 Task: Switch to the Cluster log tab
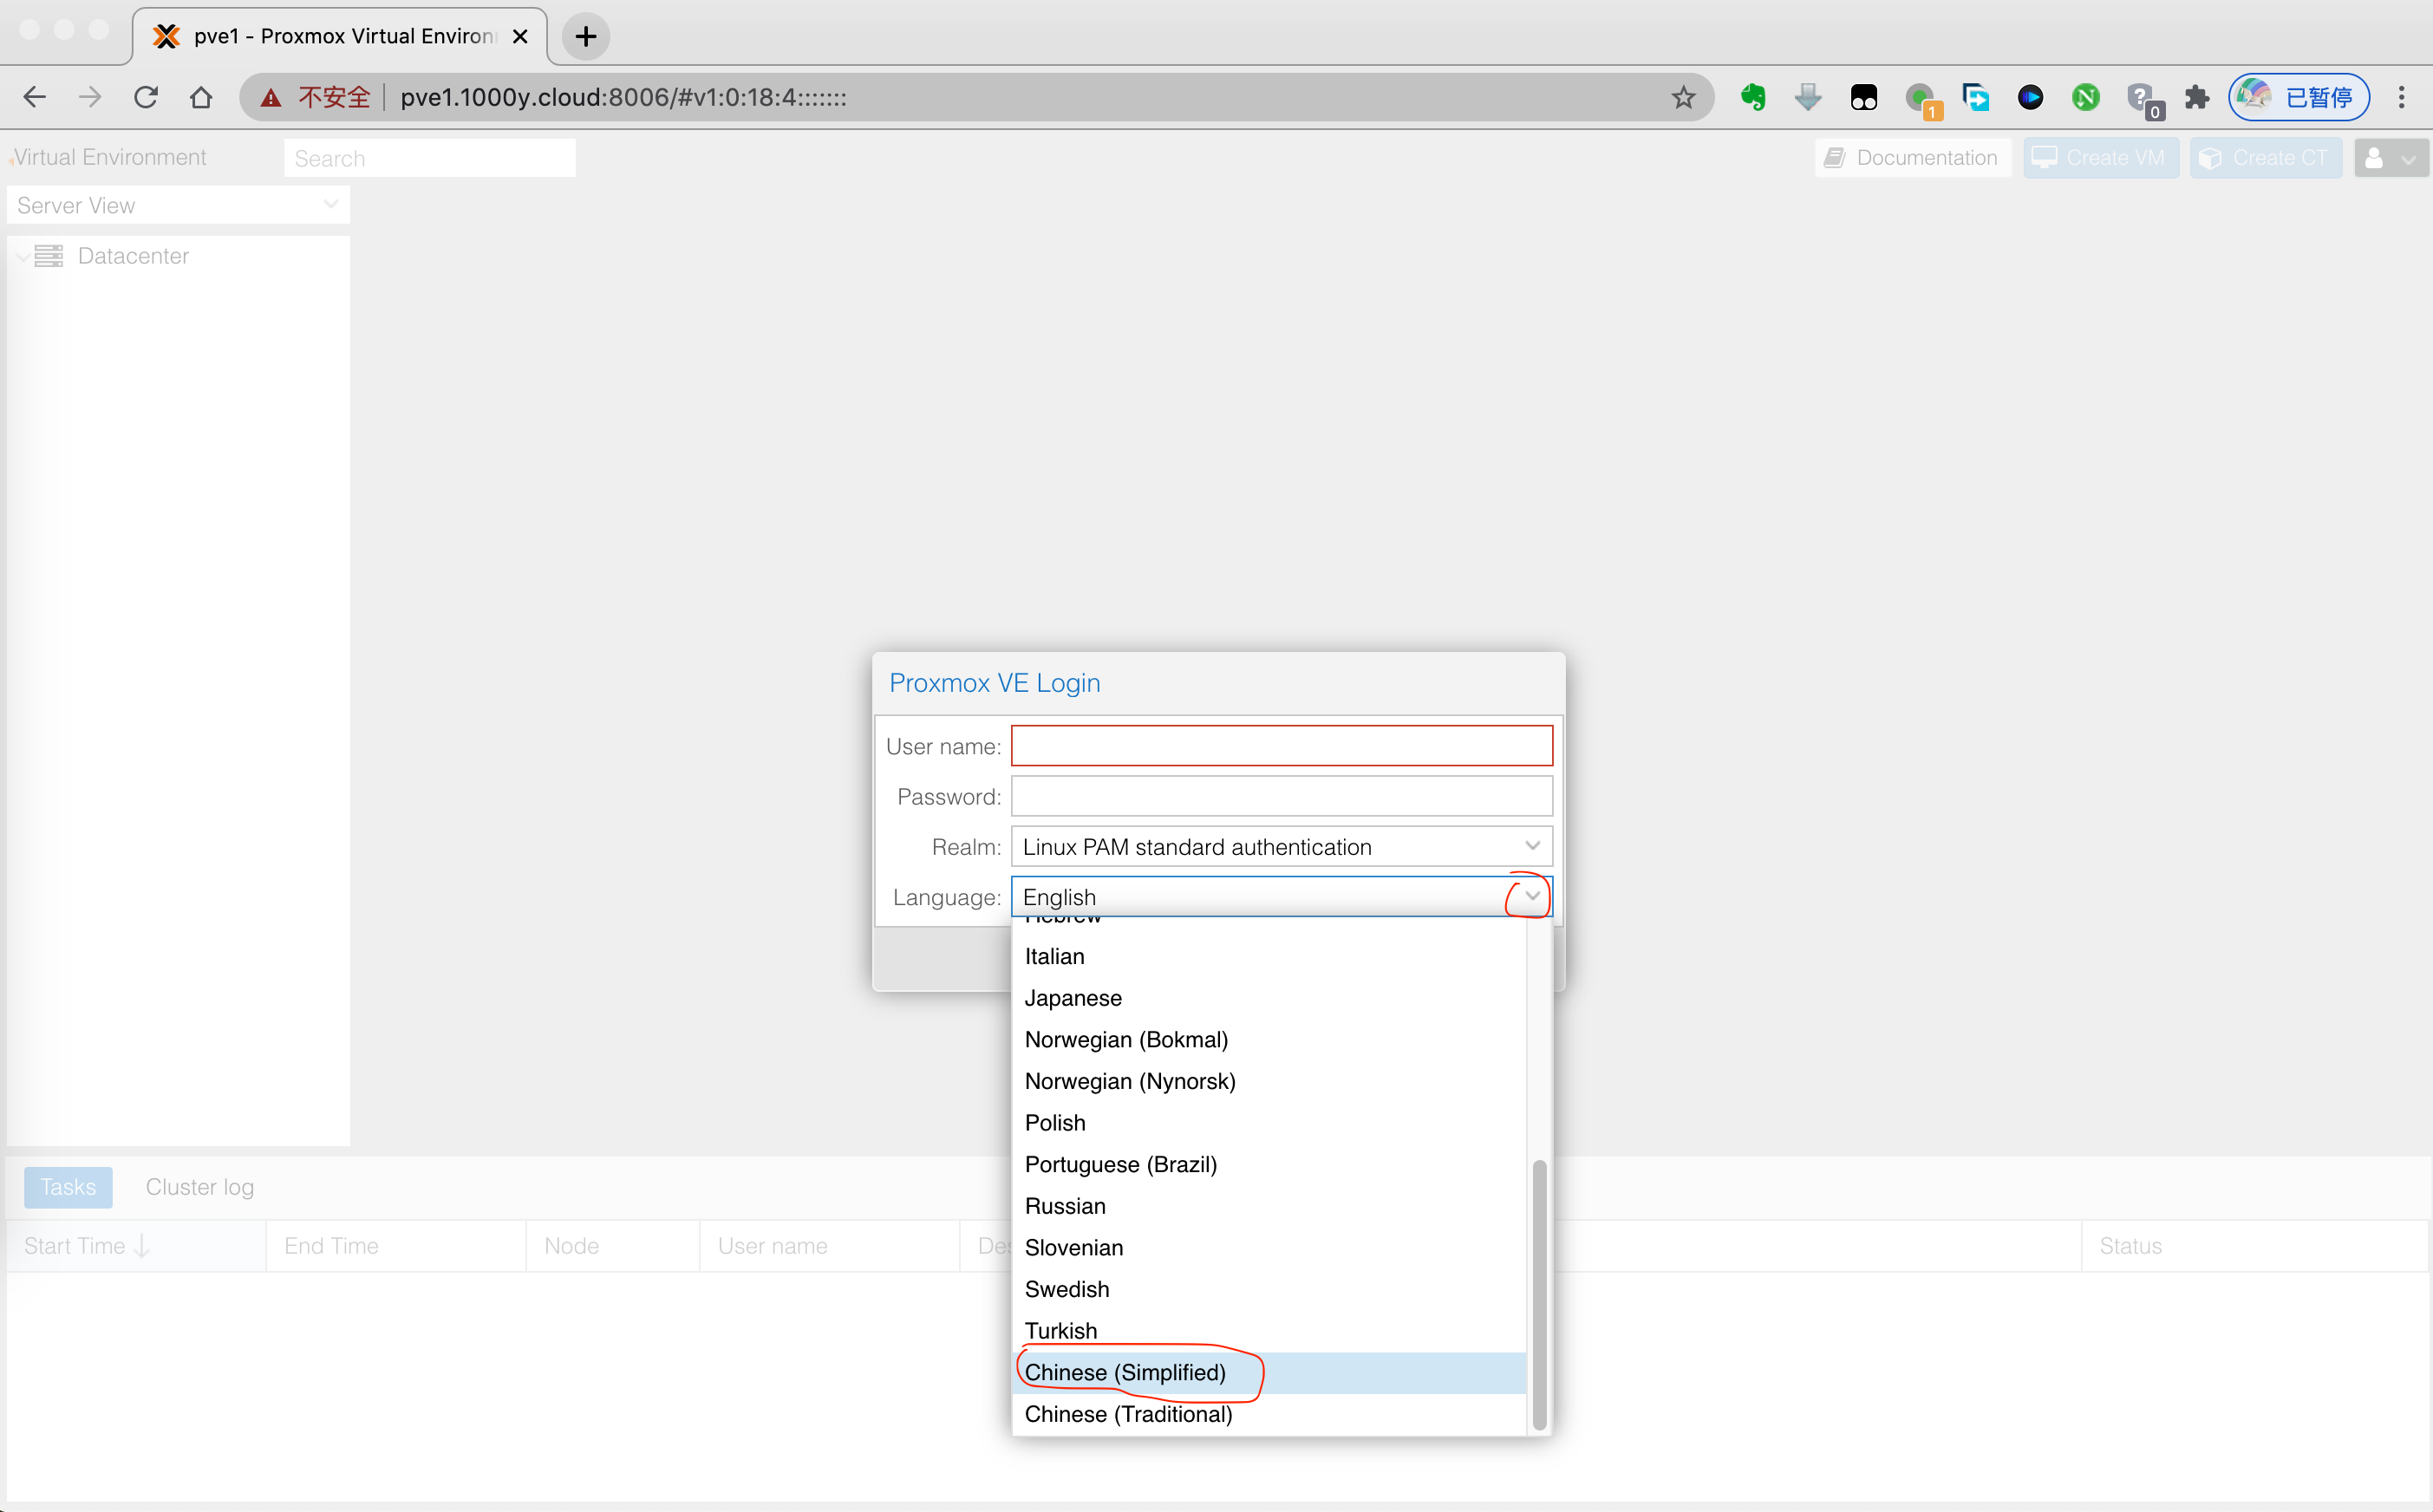200,1187
